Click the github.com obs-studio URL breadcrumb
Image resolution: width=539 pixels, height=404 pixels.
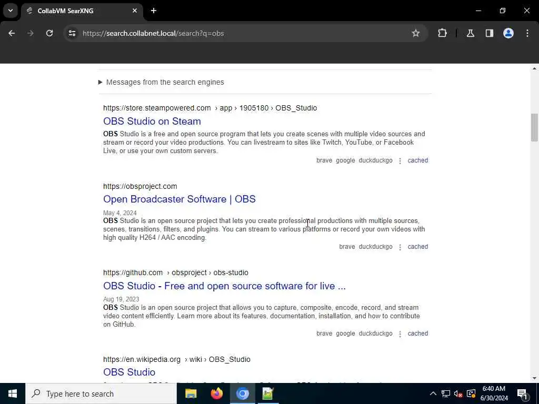click(176, 272)
